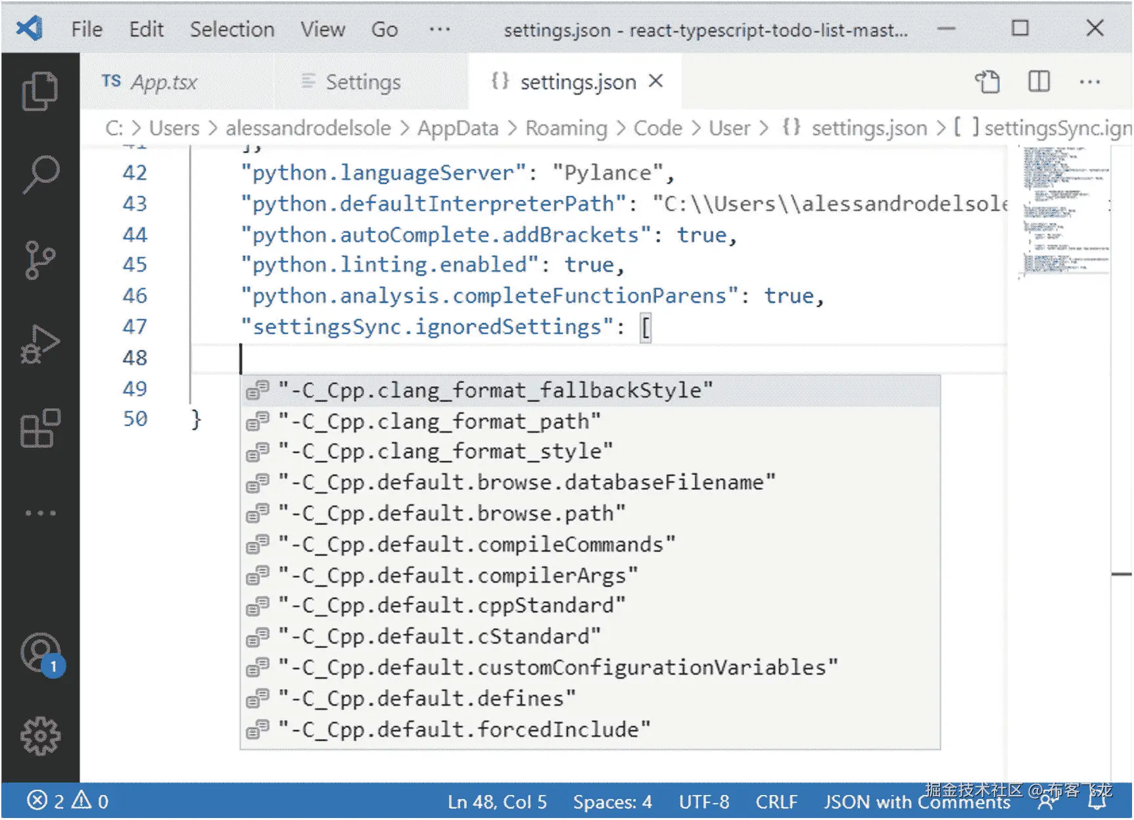
Task: Switch to the App.tsx tab
Action: click(164, 82)
